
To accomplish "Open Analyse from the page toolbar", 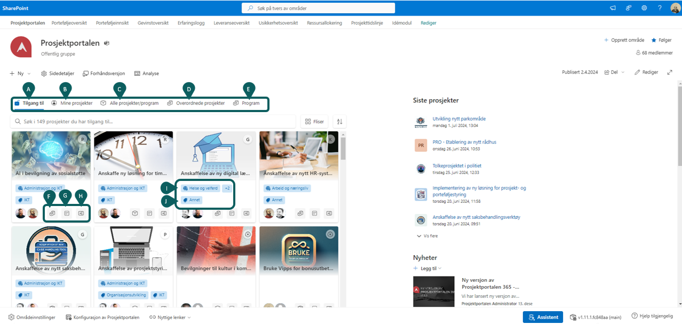I will click(x=147, y=74).
